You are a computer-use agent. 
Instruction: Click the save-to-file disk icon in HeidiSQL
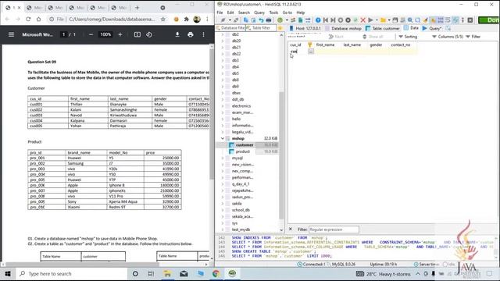coord(395,20)
